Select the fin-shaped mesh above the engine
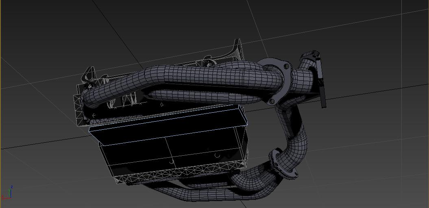Viewport: 429px width, 208px height. click(x=233, y=51)
